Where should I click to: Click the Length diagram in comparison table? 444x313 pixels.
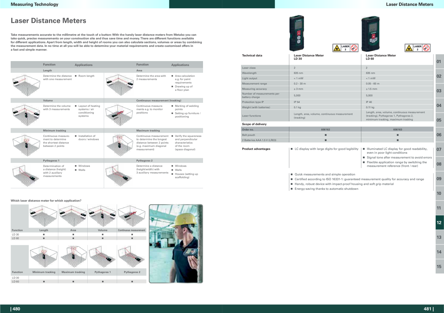point(43,216)
